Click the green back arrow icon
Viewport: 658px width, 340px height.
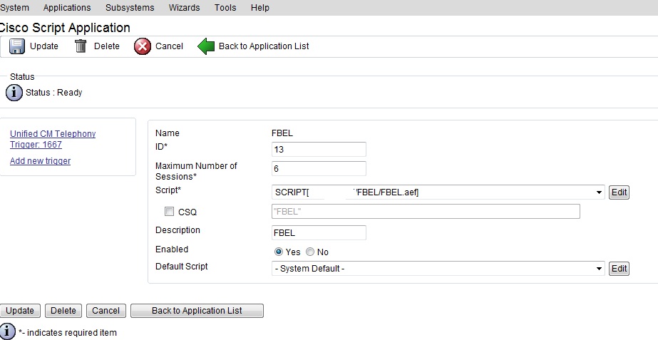point(206,46)
